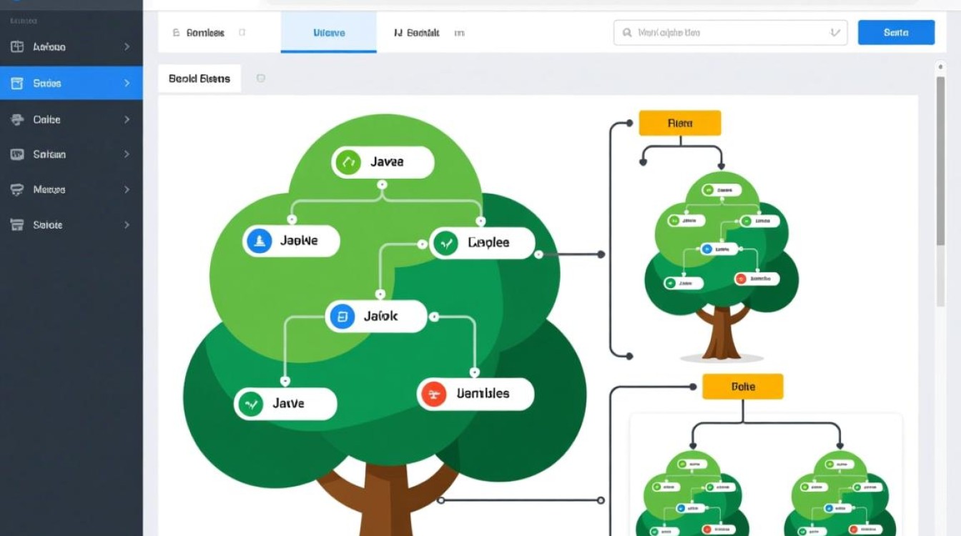The height and width of the screenshot is (536, 961).
Task: Click the Calbe icon in the sidebar
Action: coord(17,119)
